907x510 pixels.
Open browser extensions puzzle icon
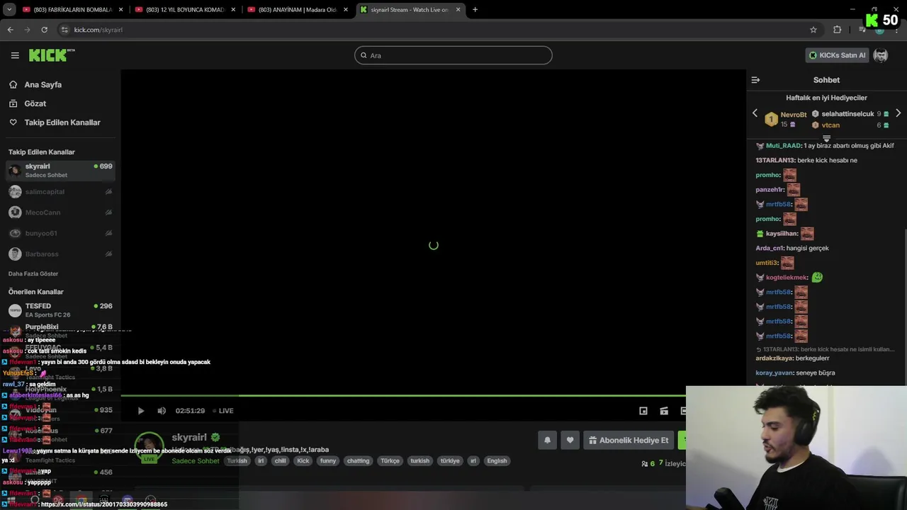(838, 30)
